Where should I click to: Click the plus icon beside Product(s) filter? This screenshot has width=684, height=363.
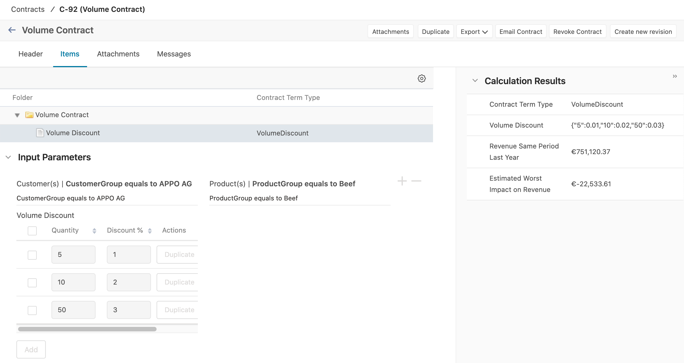click(402, 181)
